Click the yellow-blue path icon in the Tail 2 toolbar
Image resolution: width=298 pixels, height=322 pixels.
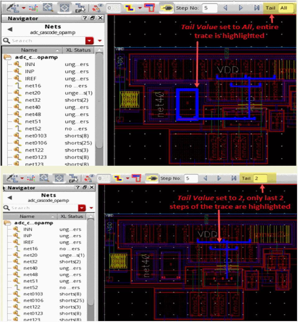click(118, 178)
